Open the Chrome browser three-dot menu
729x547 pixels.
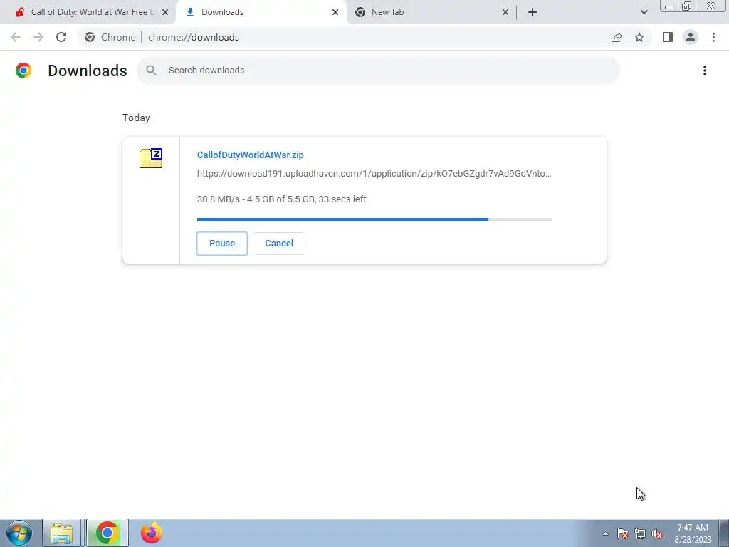713,37
